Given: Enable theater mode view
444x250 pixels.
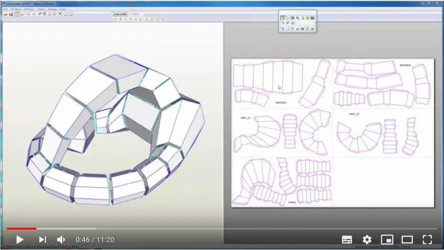Looking at the screenshot, I should tap(407, 240).
